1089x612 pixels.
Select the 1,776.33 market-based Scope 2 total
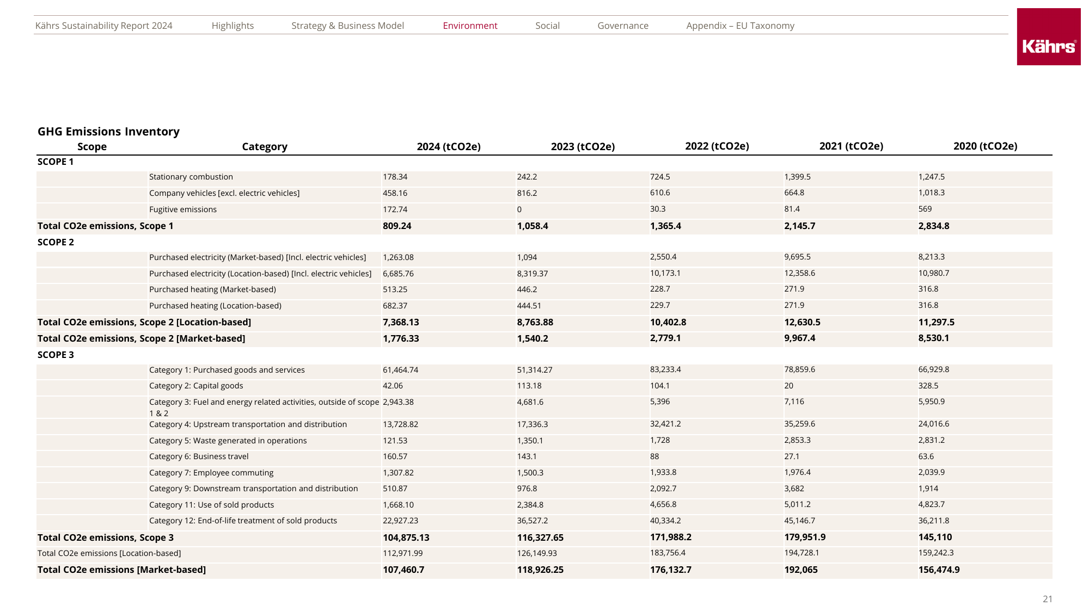coord(401,338)
